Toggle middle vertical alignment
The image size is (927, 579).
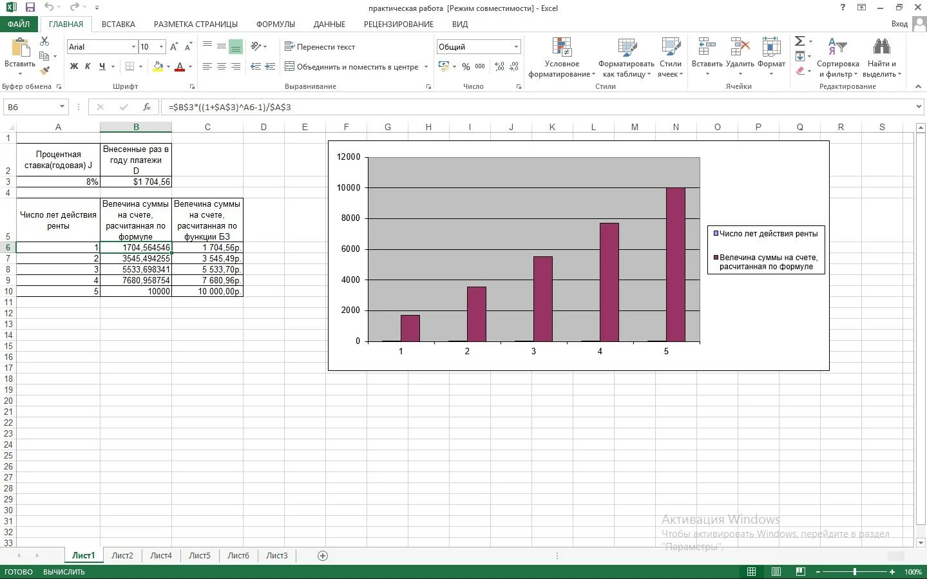[x=221, y=46]
